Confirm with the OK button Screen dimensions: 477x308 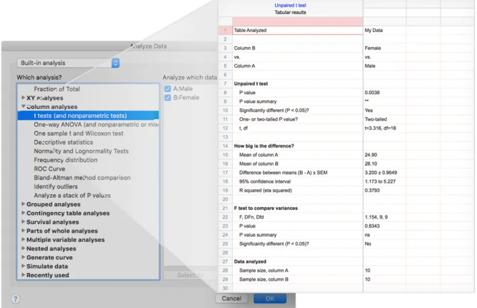pyautogui.click(x=270, y=299)
